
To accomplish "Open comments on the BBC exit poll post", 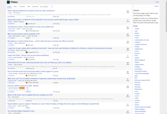I will point(11,38).
